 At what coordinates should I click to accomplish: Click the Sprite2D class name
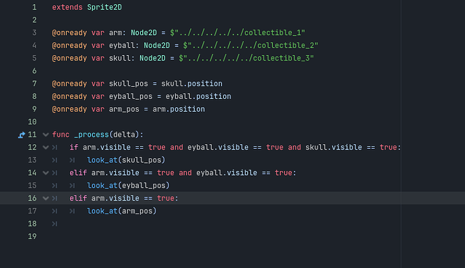(x=104, y=7)
